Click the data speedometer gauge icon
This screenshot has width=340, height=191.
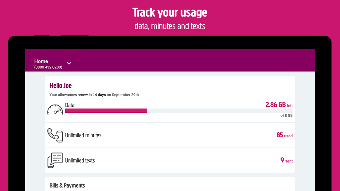tap(55, 110)
